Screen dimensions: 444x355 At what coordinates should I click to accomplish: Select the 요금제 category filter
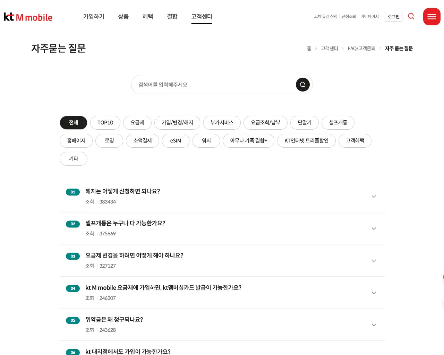137,123
